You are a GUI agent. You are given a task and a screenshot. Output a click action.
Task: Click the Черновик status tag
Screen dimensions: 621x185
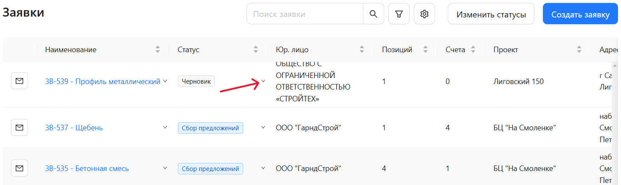click(196, 81)
